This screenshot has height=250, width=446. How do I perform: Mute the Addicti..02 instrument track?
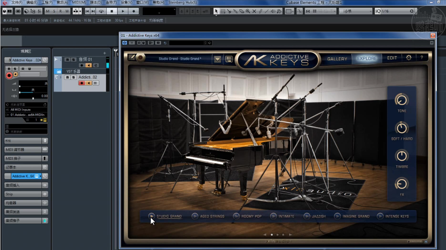tap(67, 77)
